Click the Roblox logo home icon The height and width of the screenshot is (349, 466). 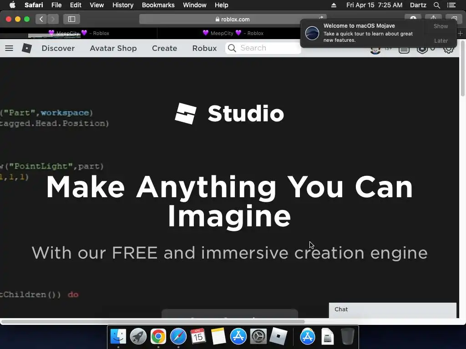pos(27,48)
